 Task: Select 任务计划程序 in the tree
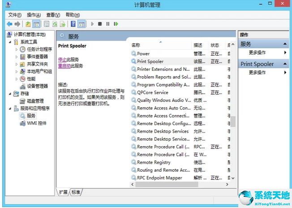tap(39, 49)
